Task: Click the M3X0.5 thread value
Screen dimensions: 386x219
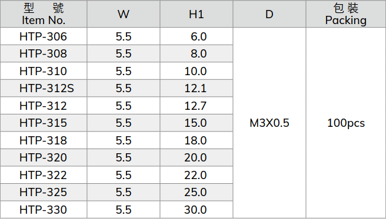Action: point(269,123)
